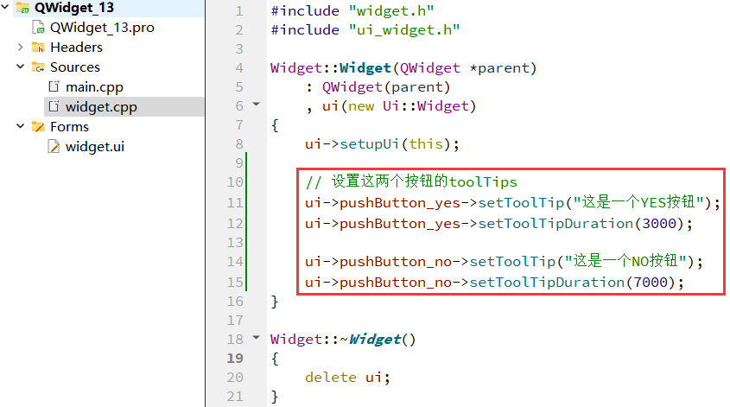Click the widget.cpp file icon
The width and height of the screenshot is (730, 407).
[54, 106]
